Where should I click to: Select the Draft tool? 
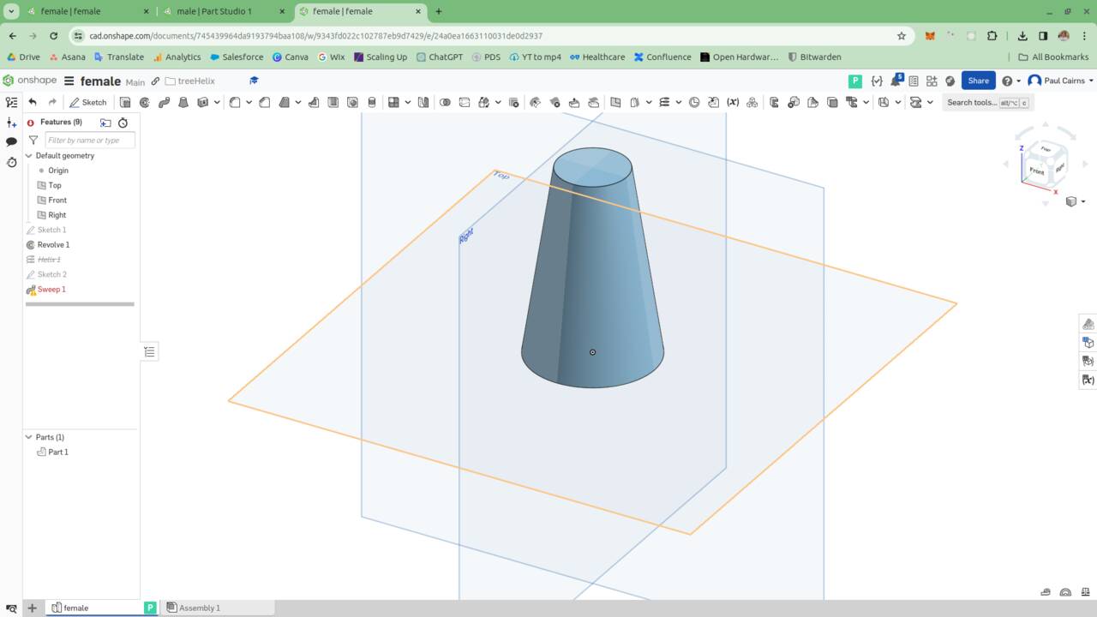coord(285,102)
